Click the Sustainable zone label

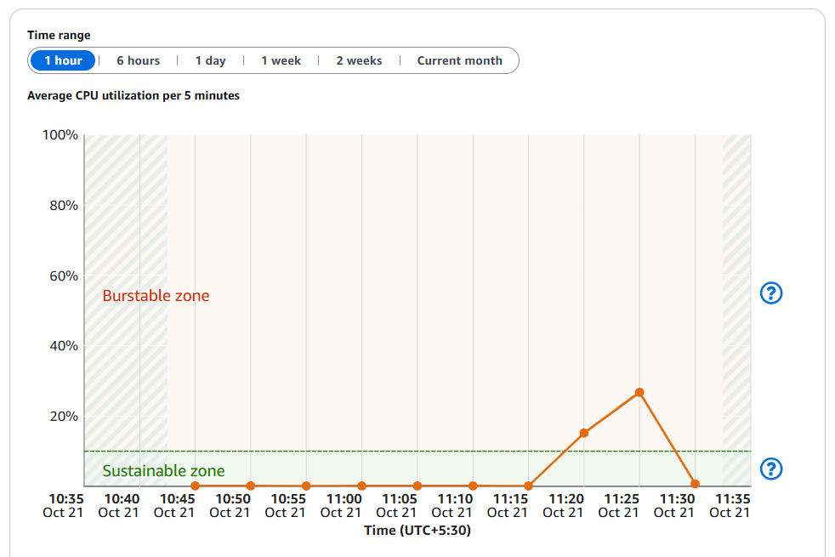(x=163, y=471)
